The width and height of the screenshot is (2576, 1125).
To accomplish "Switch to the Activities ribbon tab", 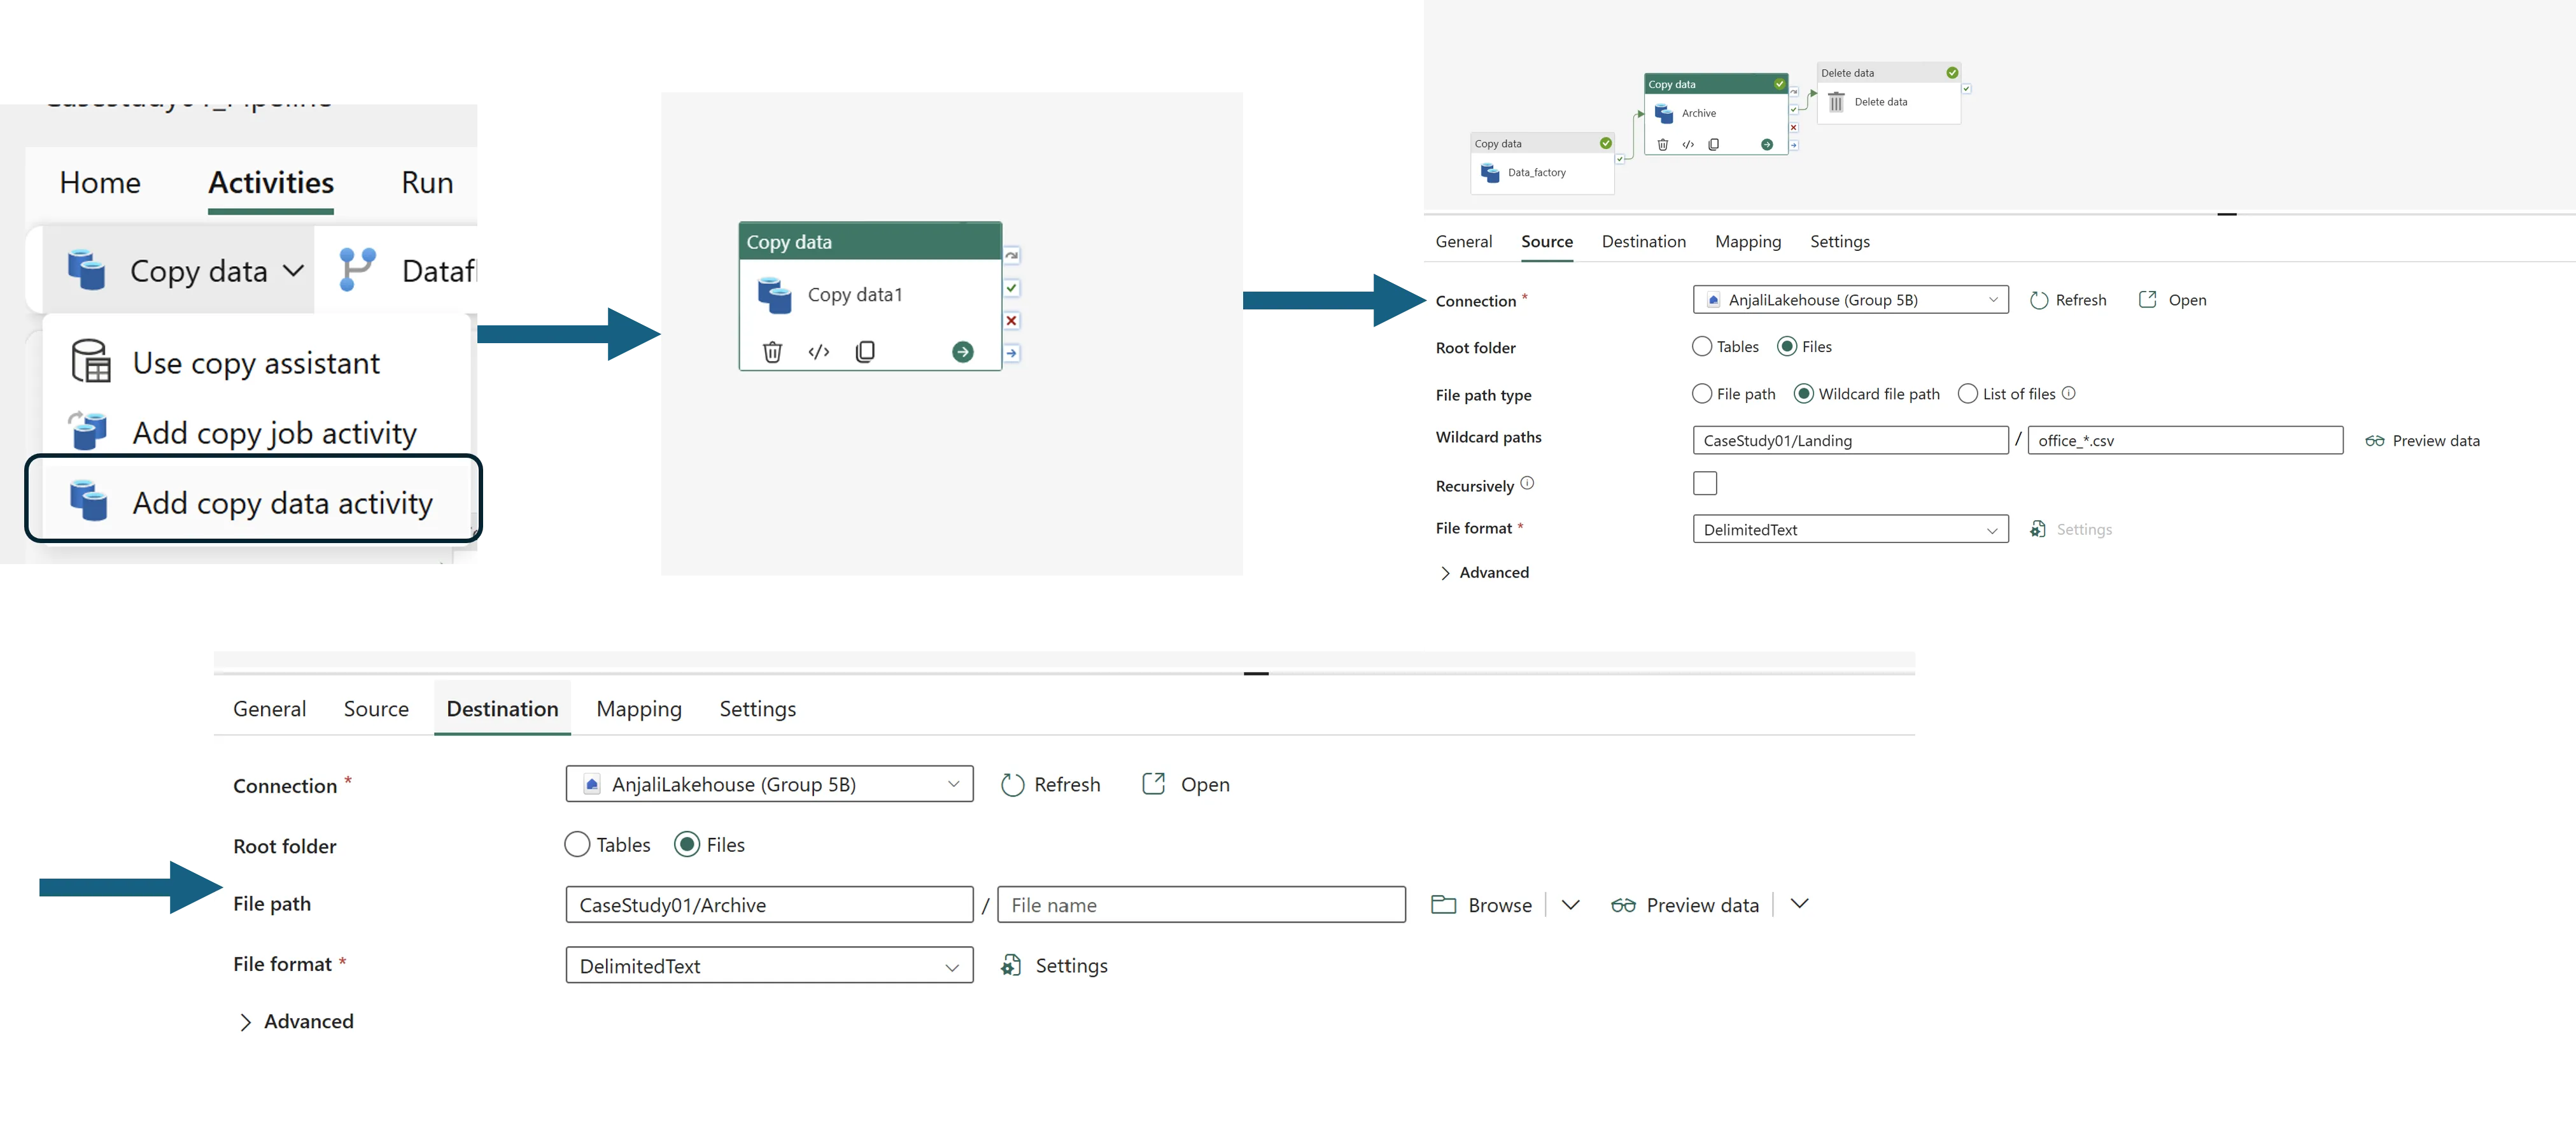I will click(271, 183).
